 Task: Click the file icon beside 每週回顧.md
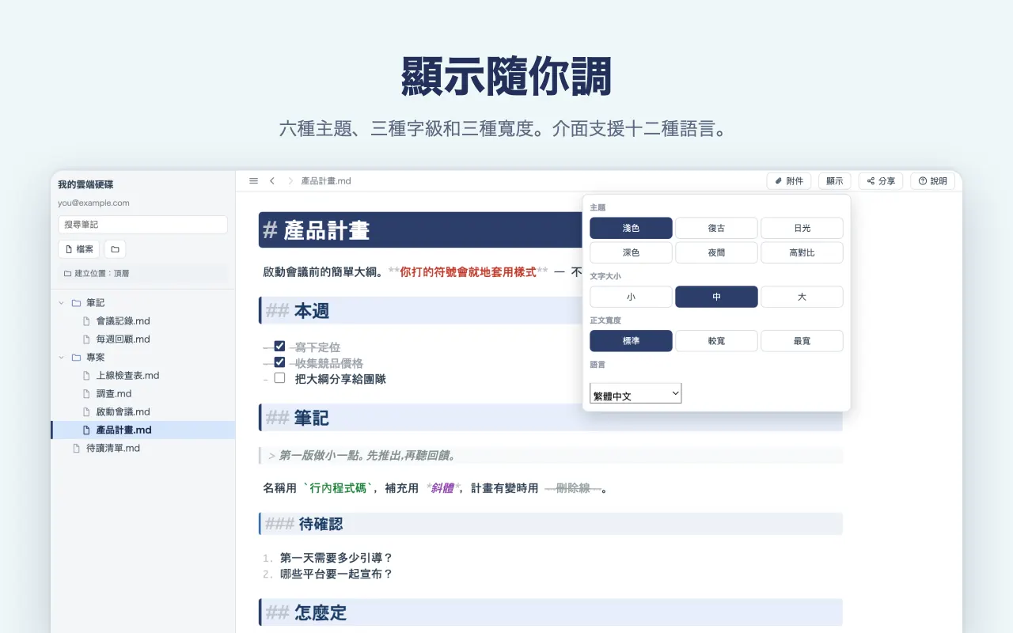click(87, 339)
